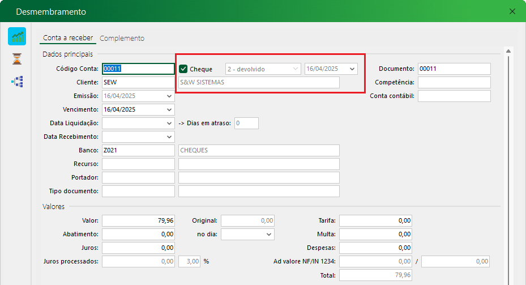Viewport: 526px width, 285px height.
Task: Click the Valor field 79,96
Action: [138, 220]
